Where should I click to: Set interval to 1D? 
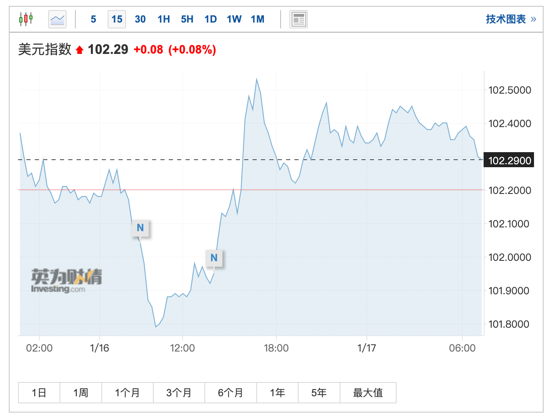coord(211,19)
